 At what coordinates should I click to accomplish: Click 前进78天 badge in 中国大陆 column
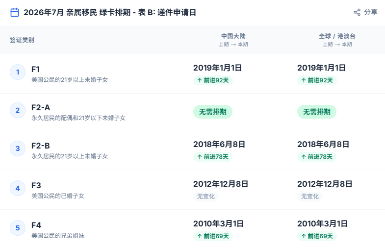[213, 157]
